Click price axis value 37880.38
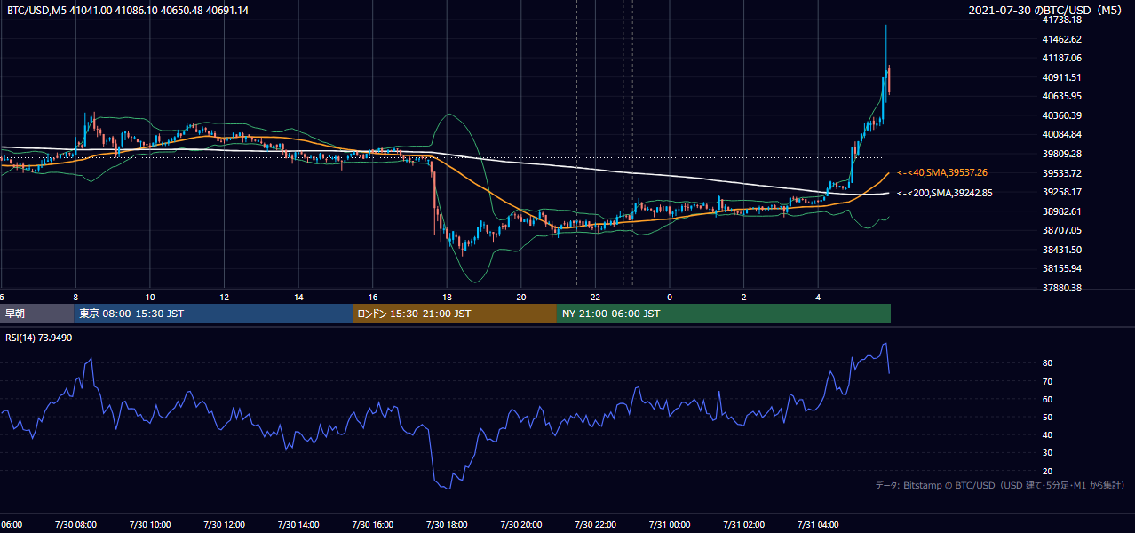The height and width of the screenshot is (533, 1135). tap(1061, 288)
